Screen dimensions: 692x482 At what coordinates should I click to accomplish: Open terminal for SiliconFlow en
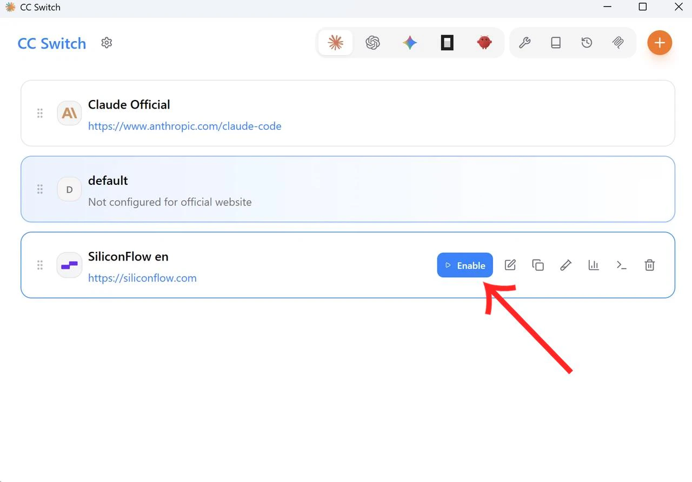coord(622,265)
